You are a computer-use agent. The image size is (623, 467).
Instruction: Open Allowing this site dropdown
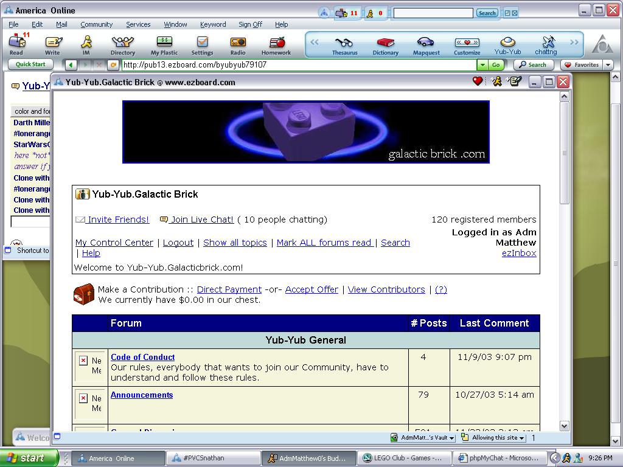[493, 438]
